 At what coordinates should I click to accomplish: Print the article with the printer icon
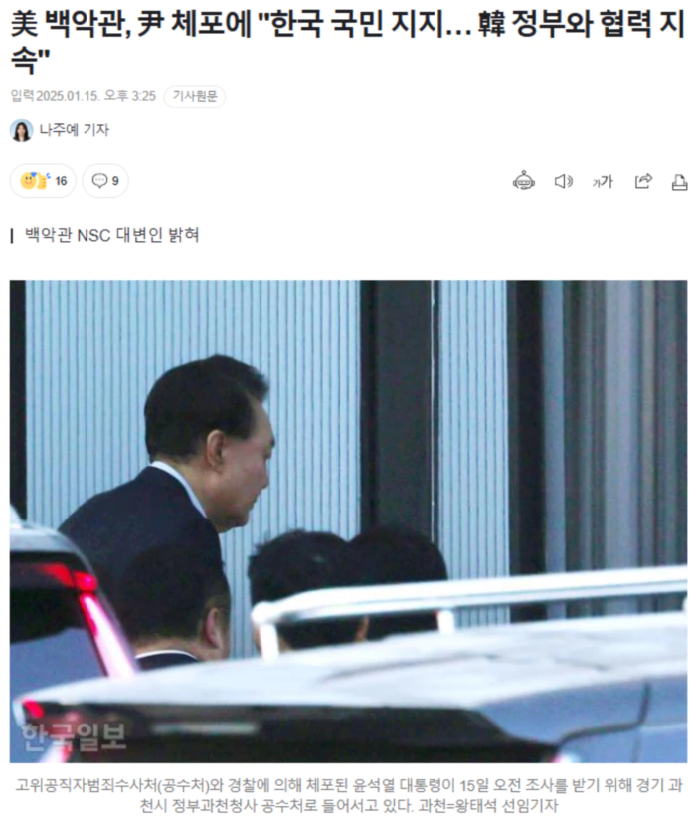(680, 182)
